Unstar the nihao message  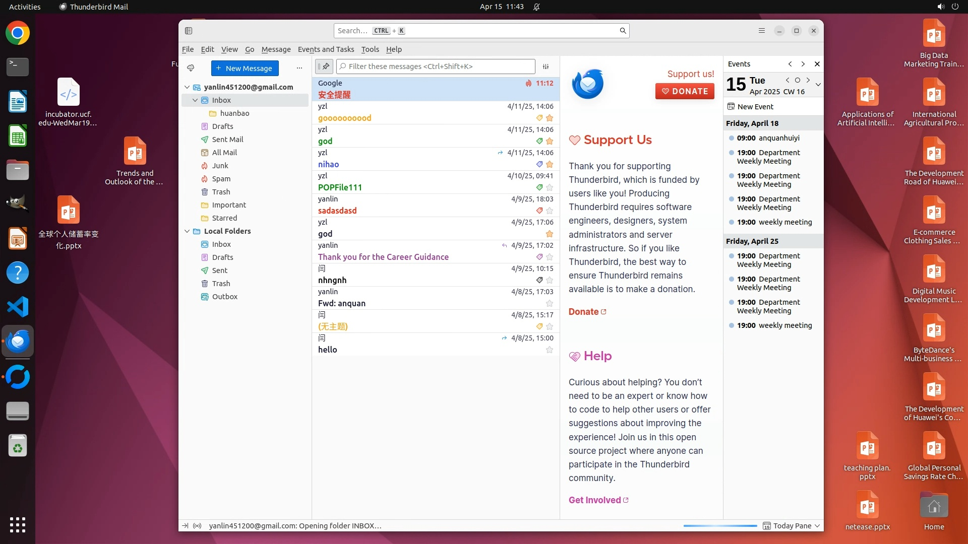point(550,164)
